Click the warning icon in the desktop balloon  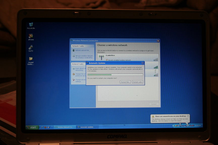click(153, 116)
